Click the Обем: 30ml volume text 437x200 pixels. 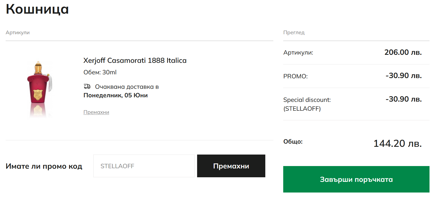tap(100, 72)
